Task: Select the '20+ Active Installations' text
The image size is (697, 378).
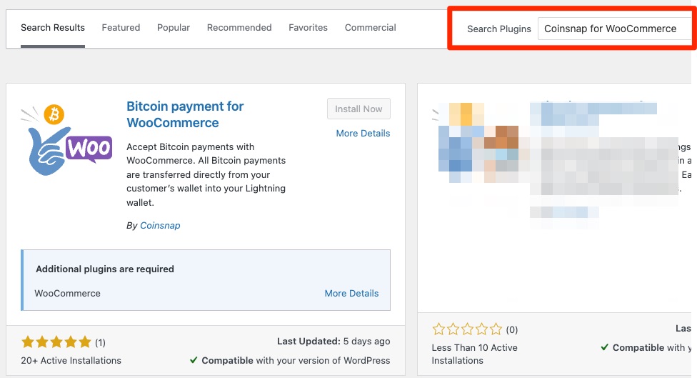Action: pyautogui.click(x=71, y=361)
